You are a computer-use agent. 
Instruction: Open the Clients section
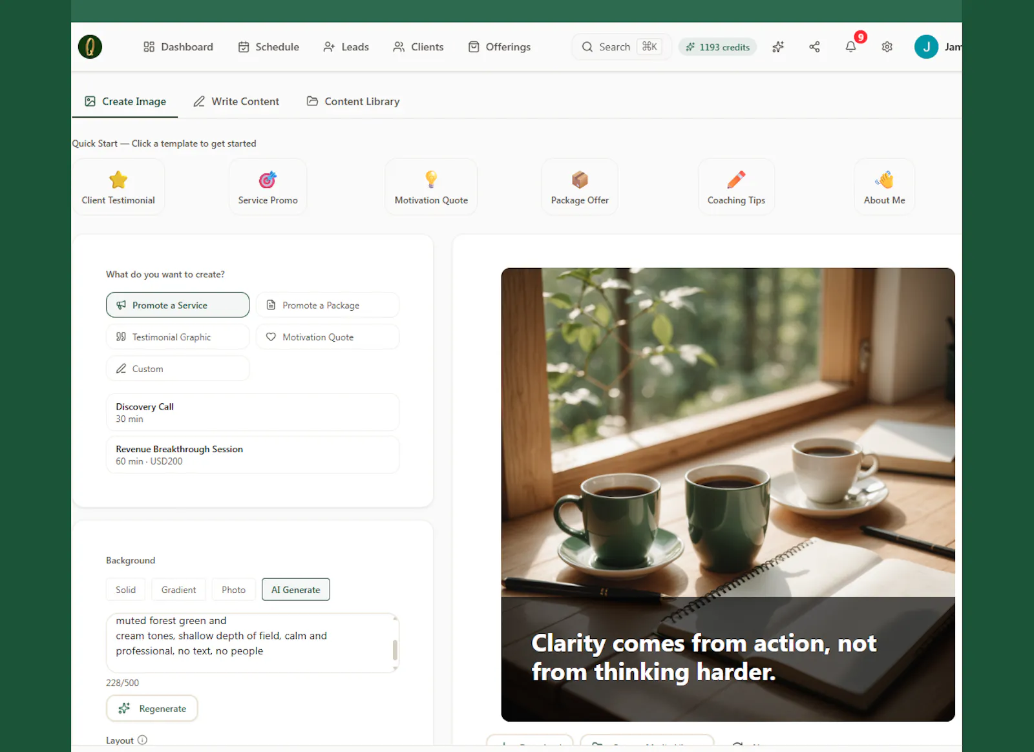coord(419,47)
